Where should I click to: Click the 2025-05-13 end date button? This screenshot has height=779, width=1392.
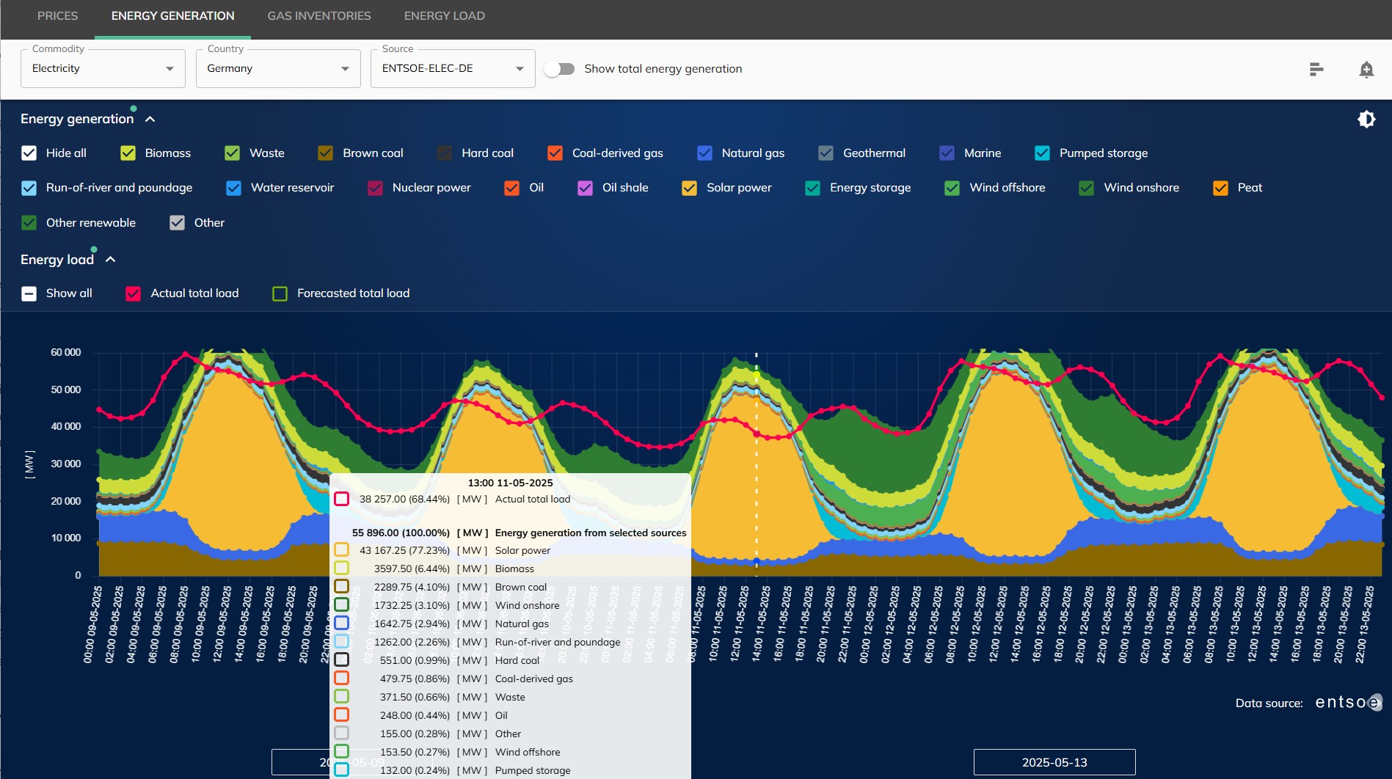pos(1054,762)
